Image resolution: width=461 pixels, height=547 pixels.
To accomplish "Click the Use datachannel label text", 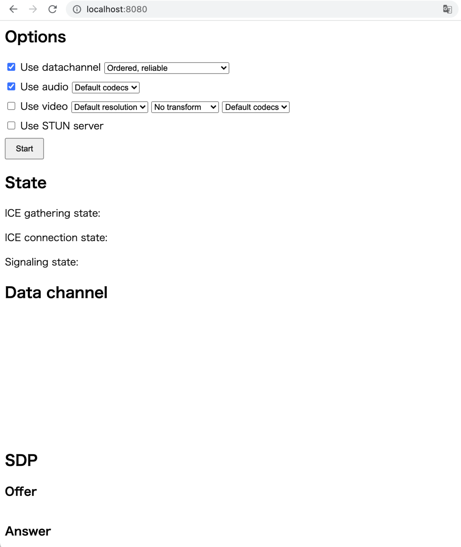I will (x=60, y=67).
